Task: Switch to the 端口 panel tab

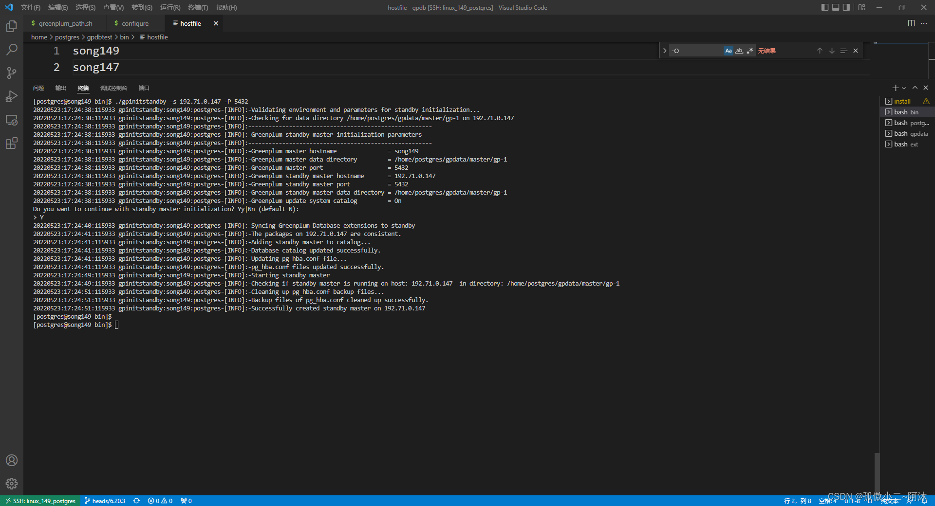Action: tap(144, 88)
